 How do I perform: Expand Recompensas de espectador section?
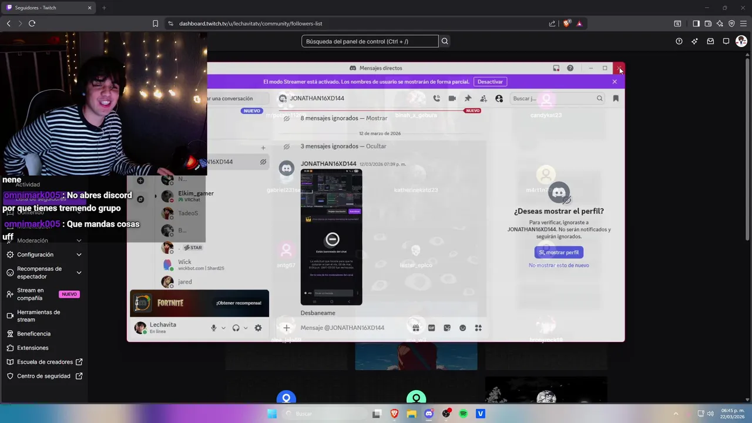[x=44, y=273]
